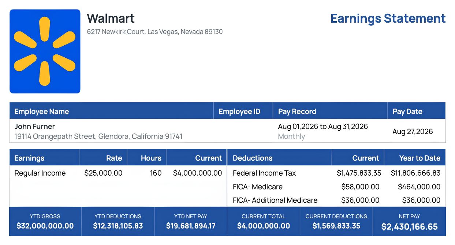Viewport: 455px width, 245px height.
Task: Select the Regular Income row label
Action: (x=40, y=173)
